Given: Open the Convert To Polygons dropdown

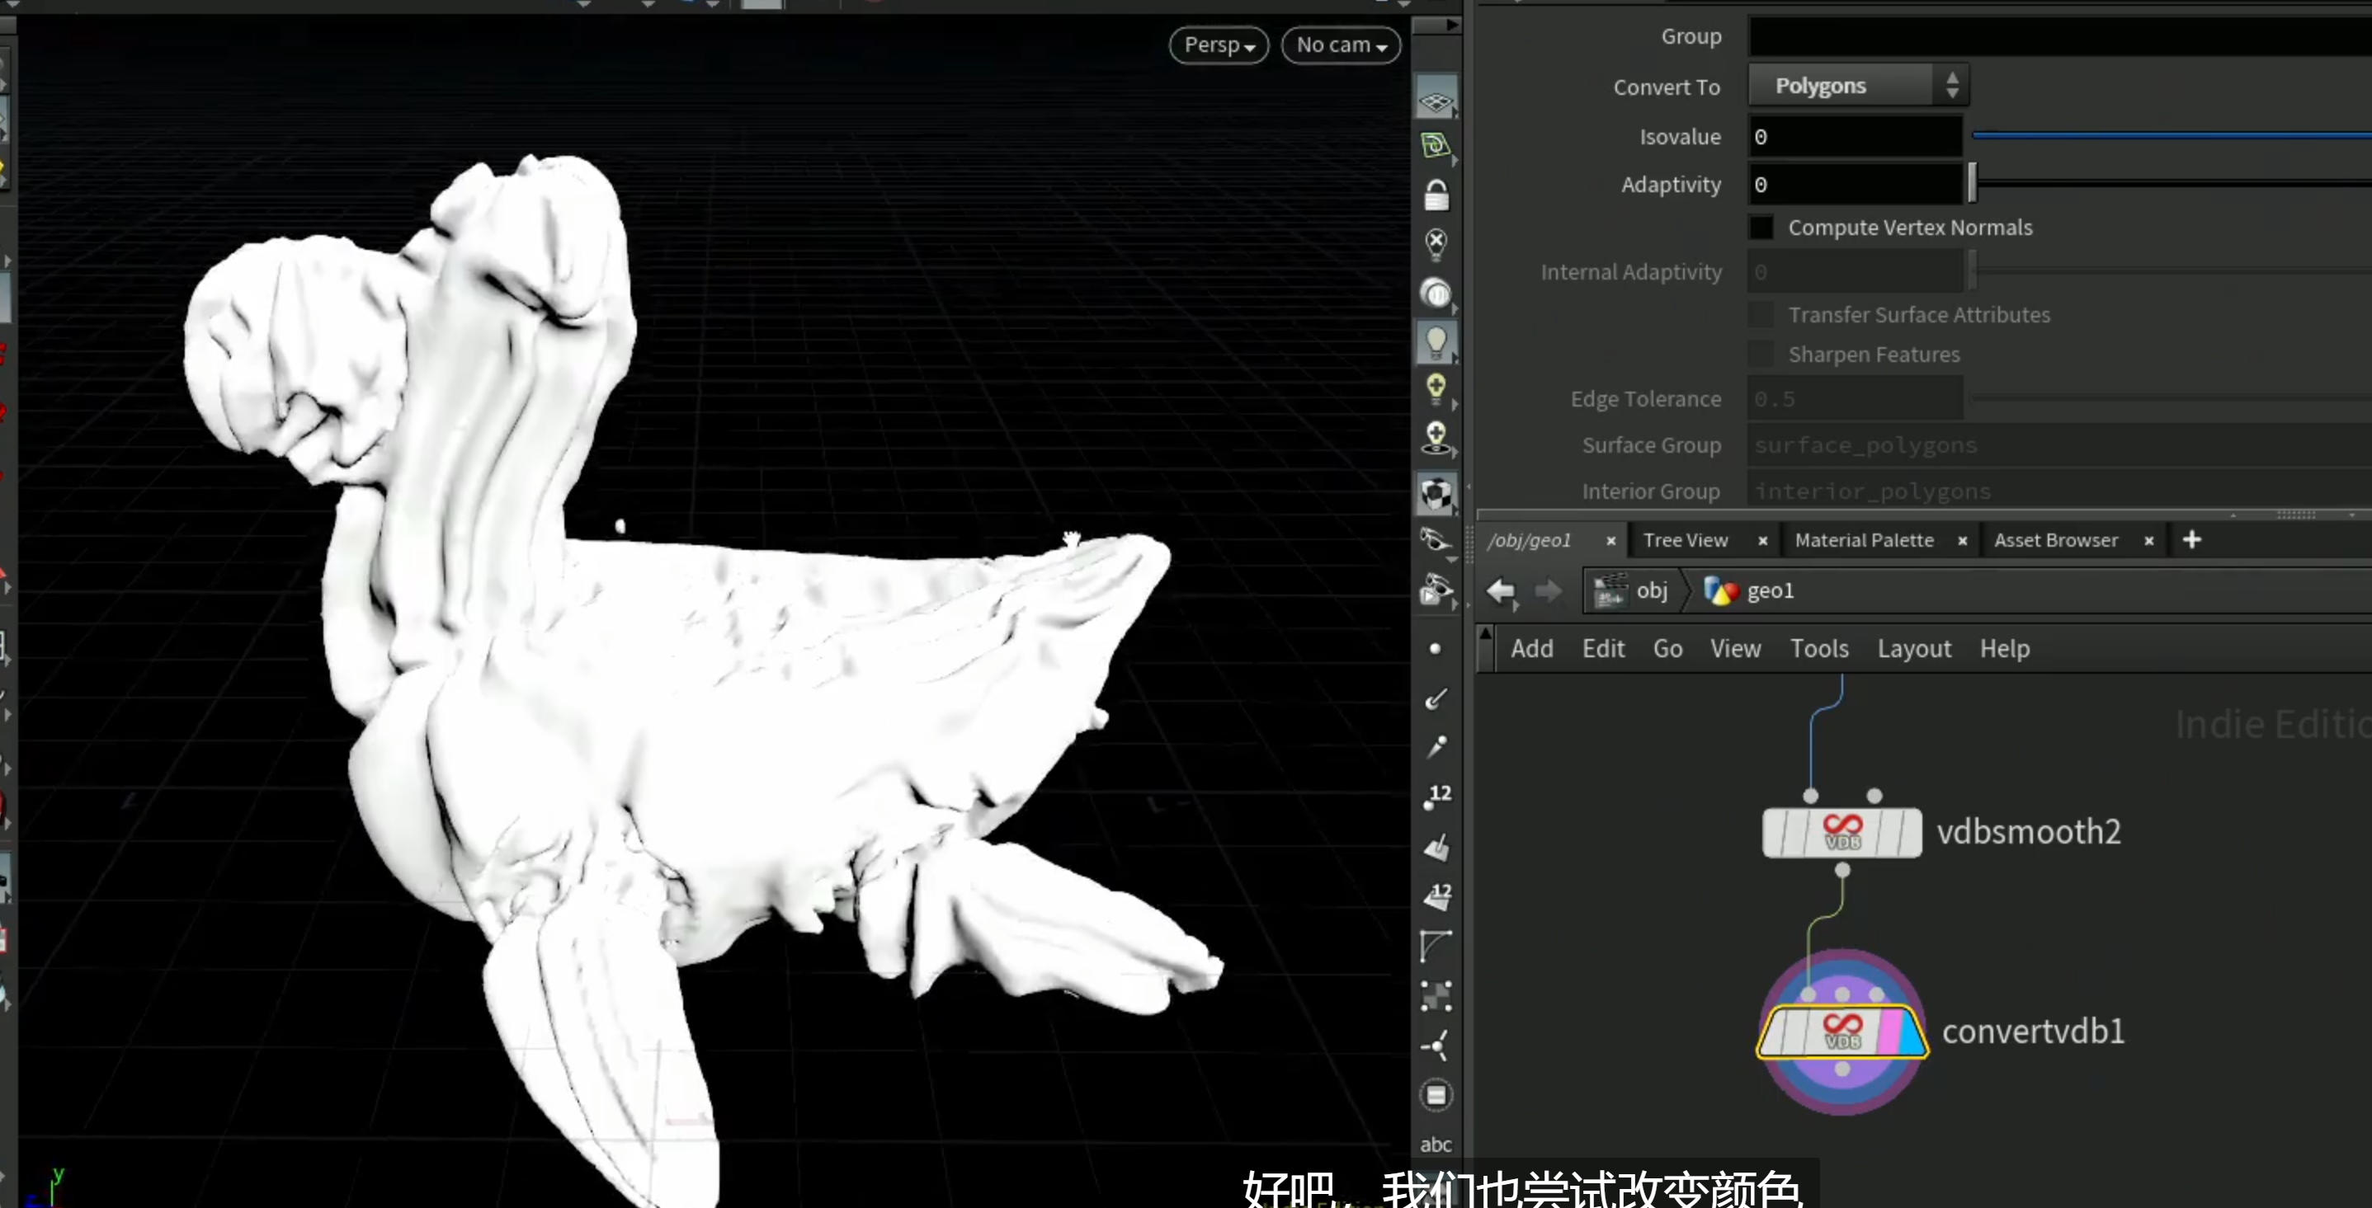Looking at the screenshot, I should [x=1858, y=86].
